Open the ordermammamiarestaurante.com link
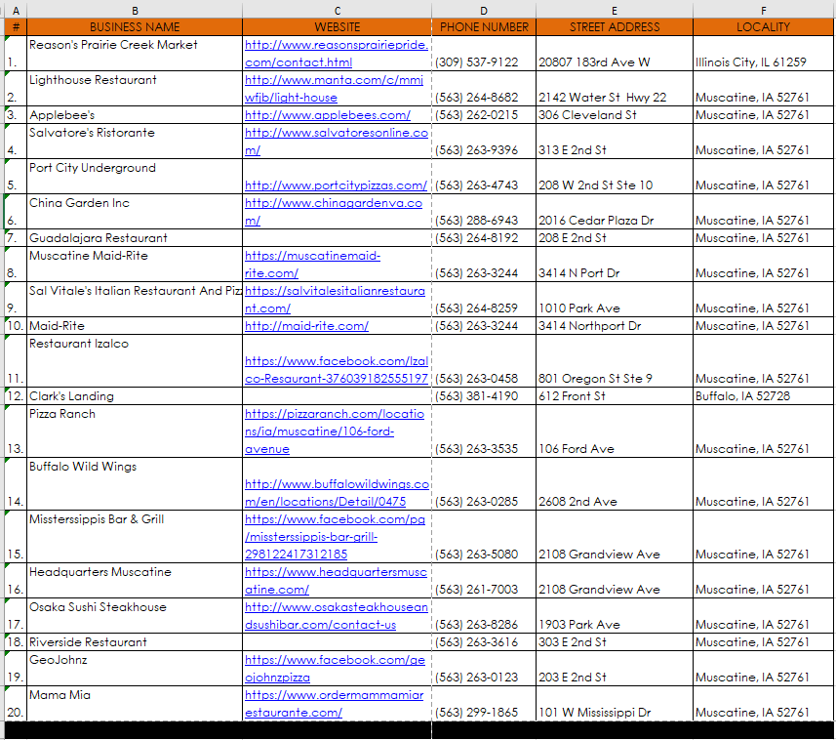This screenshot has width=836, height=740. pyautogui.click(x=334, y=704)
